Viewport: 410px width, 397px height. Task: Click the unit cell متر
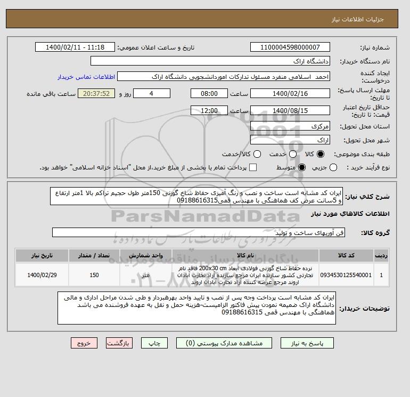point(146,275)
